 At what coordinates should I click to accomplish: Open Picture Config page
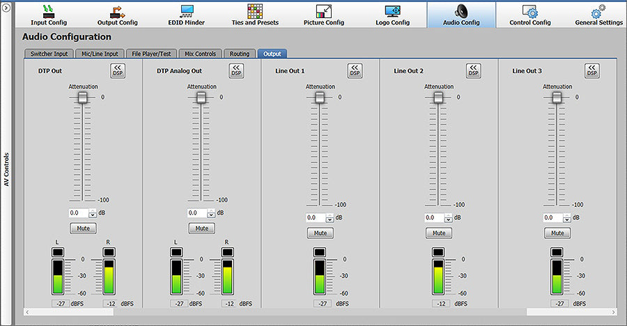(324, 15)
